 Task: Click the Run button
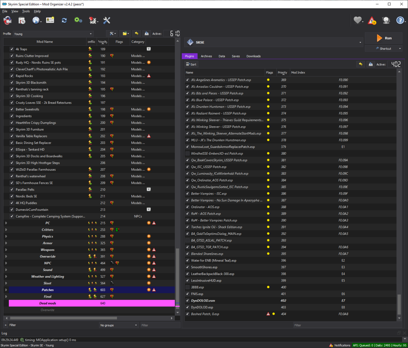[383, 38]
